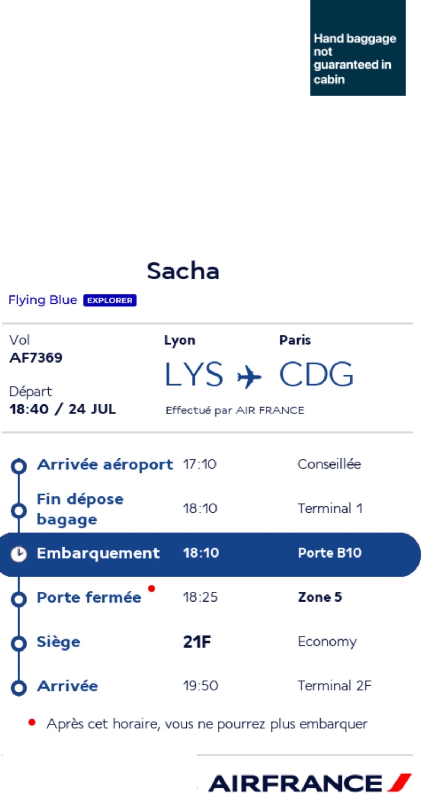Tap the Hand baggage not guaranteed notice

(358, 48)
